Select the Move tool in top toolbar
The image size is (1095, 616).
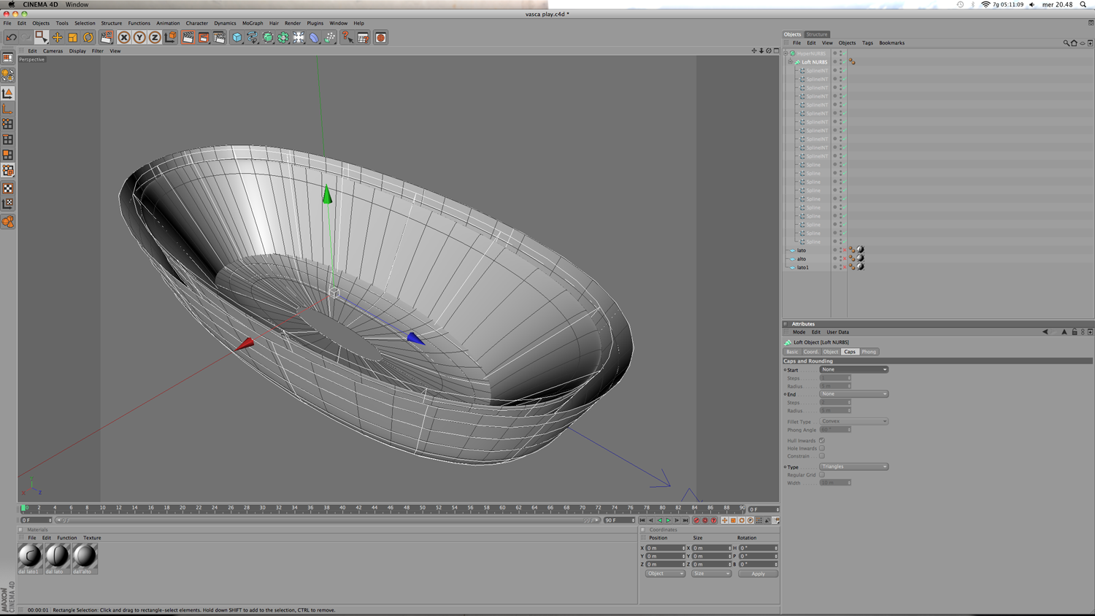57,37
